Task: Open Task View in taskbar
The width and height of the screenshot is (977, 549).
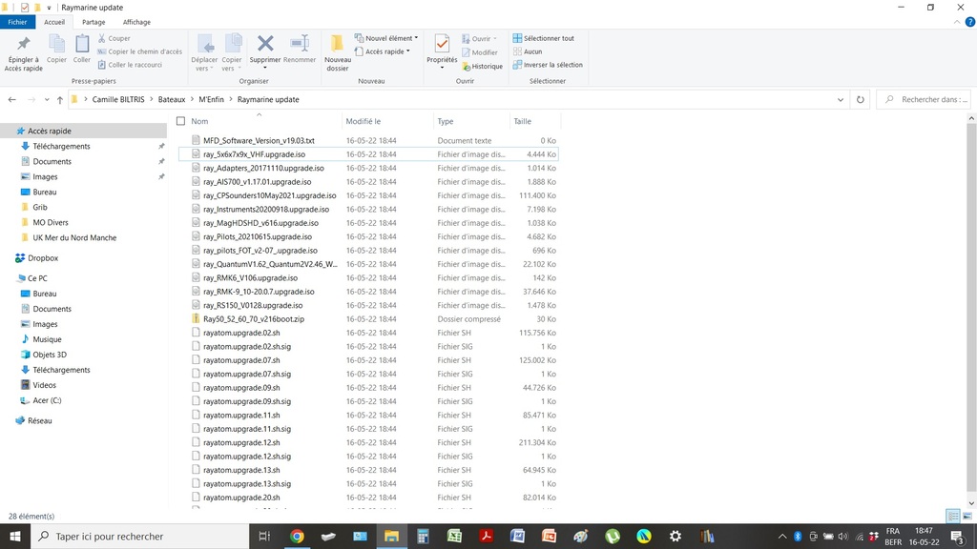Action: pos(265,536)
